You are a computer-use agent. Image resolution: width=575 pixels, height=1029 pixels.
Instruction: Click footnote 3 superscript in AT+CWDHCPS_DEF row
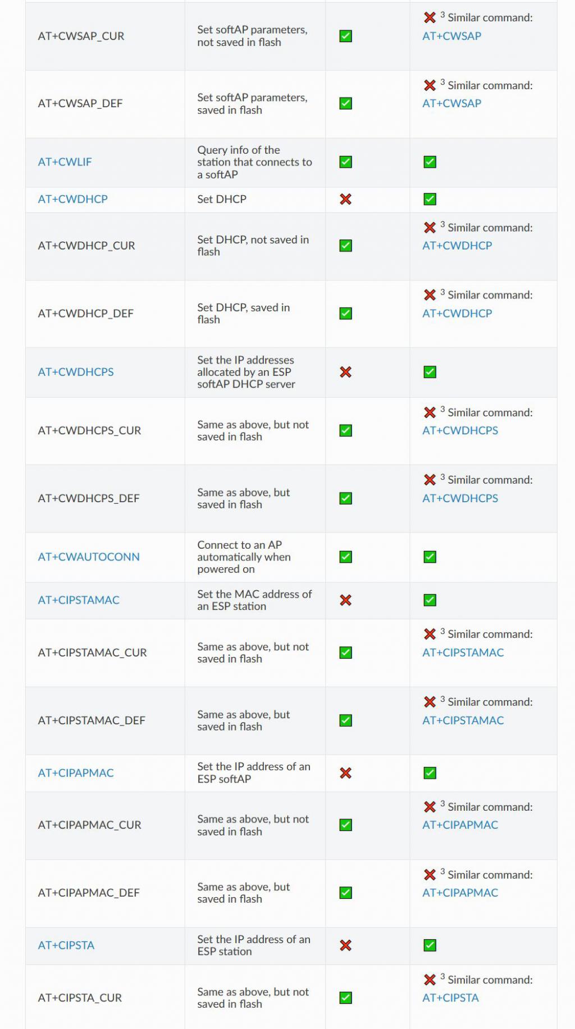tap(442, 477)
